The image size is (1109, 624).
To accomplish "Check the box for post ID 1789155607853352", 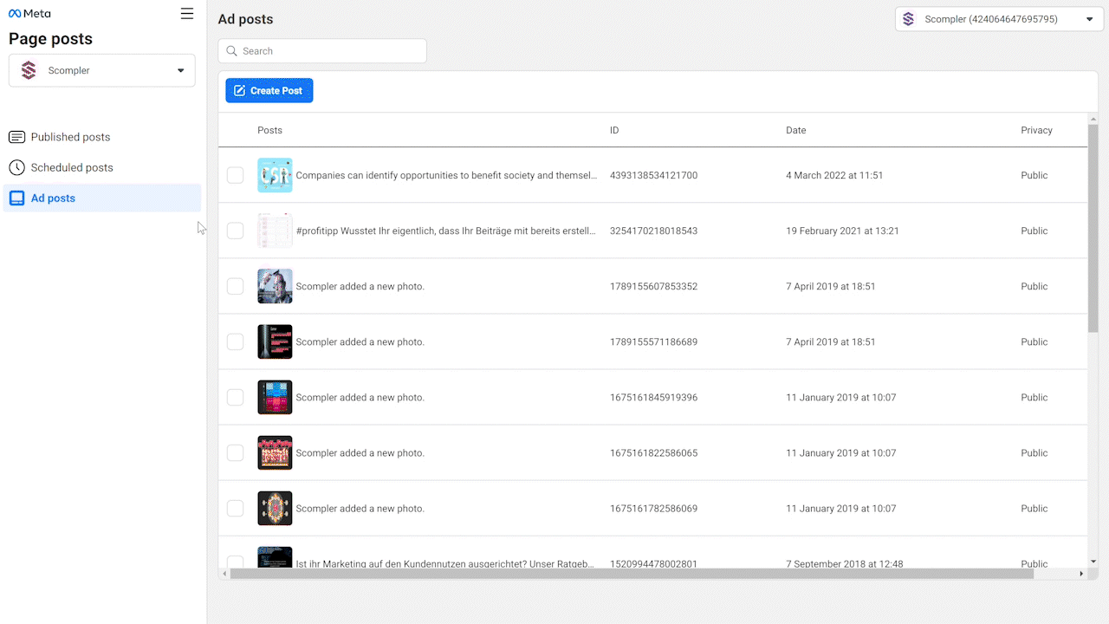I will tap(235, 286).
